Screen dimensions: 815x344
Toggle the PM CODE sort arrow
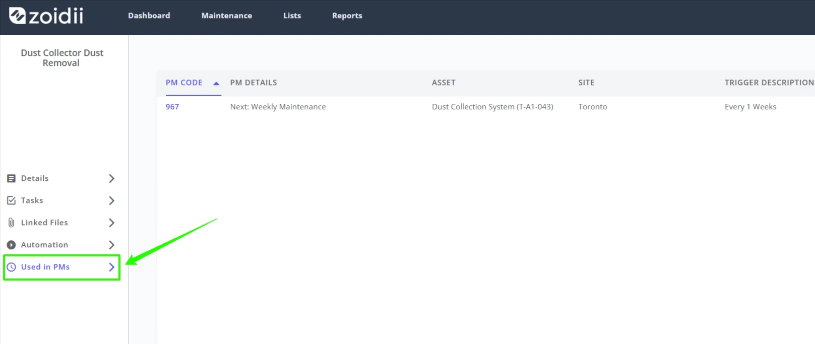tap(216, 84)
